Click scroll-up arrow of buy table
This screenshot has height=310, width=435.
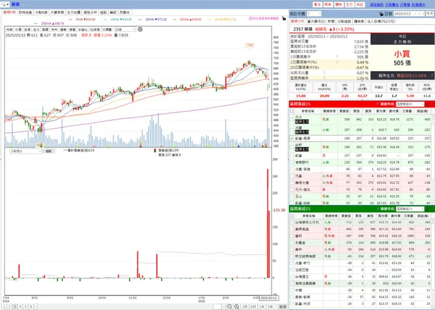pos(433,116)
